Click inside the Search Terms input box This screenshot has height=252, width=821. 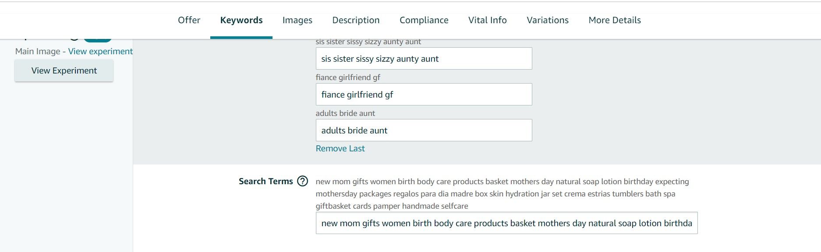coord(506,223)
